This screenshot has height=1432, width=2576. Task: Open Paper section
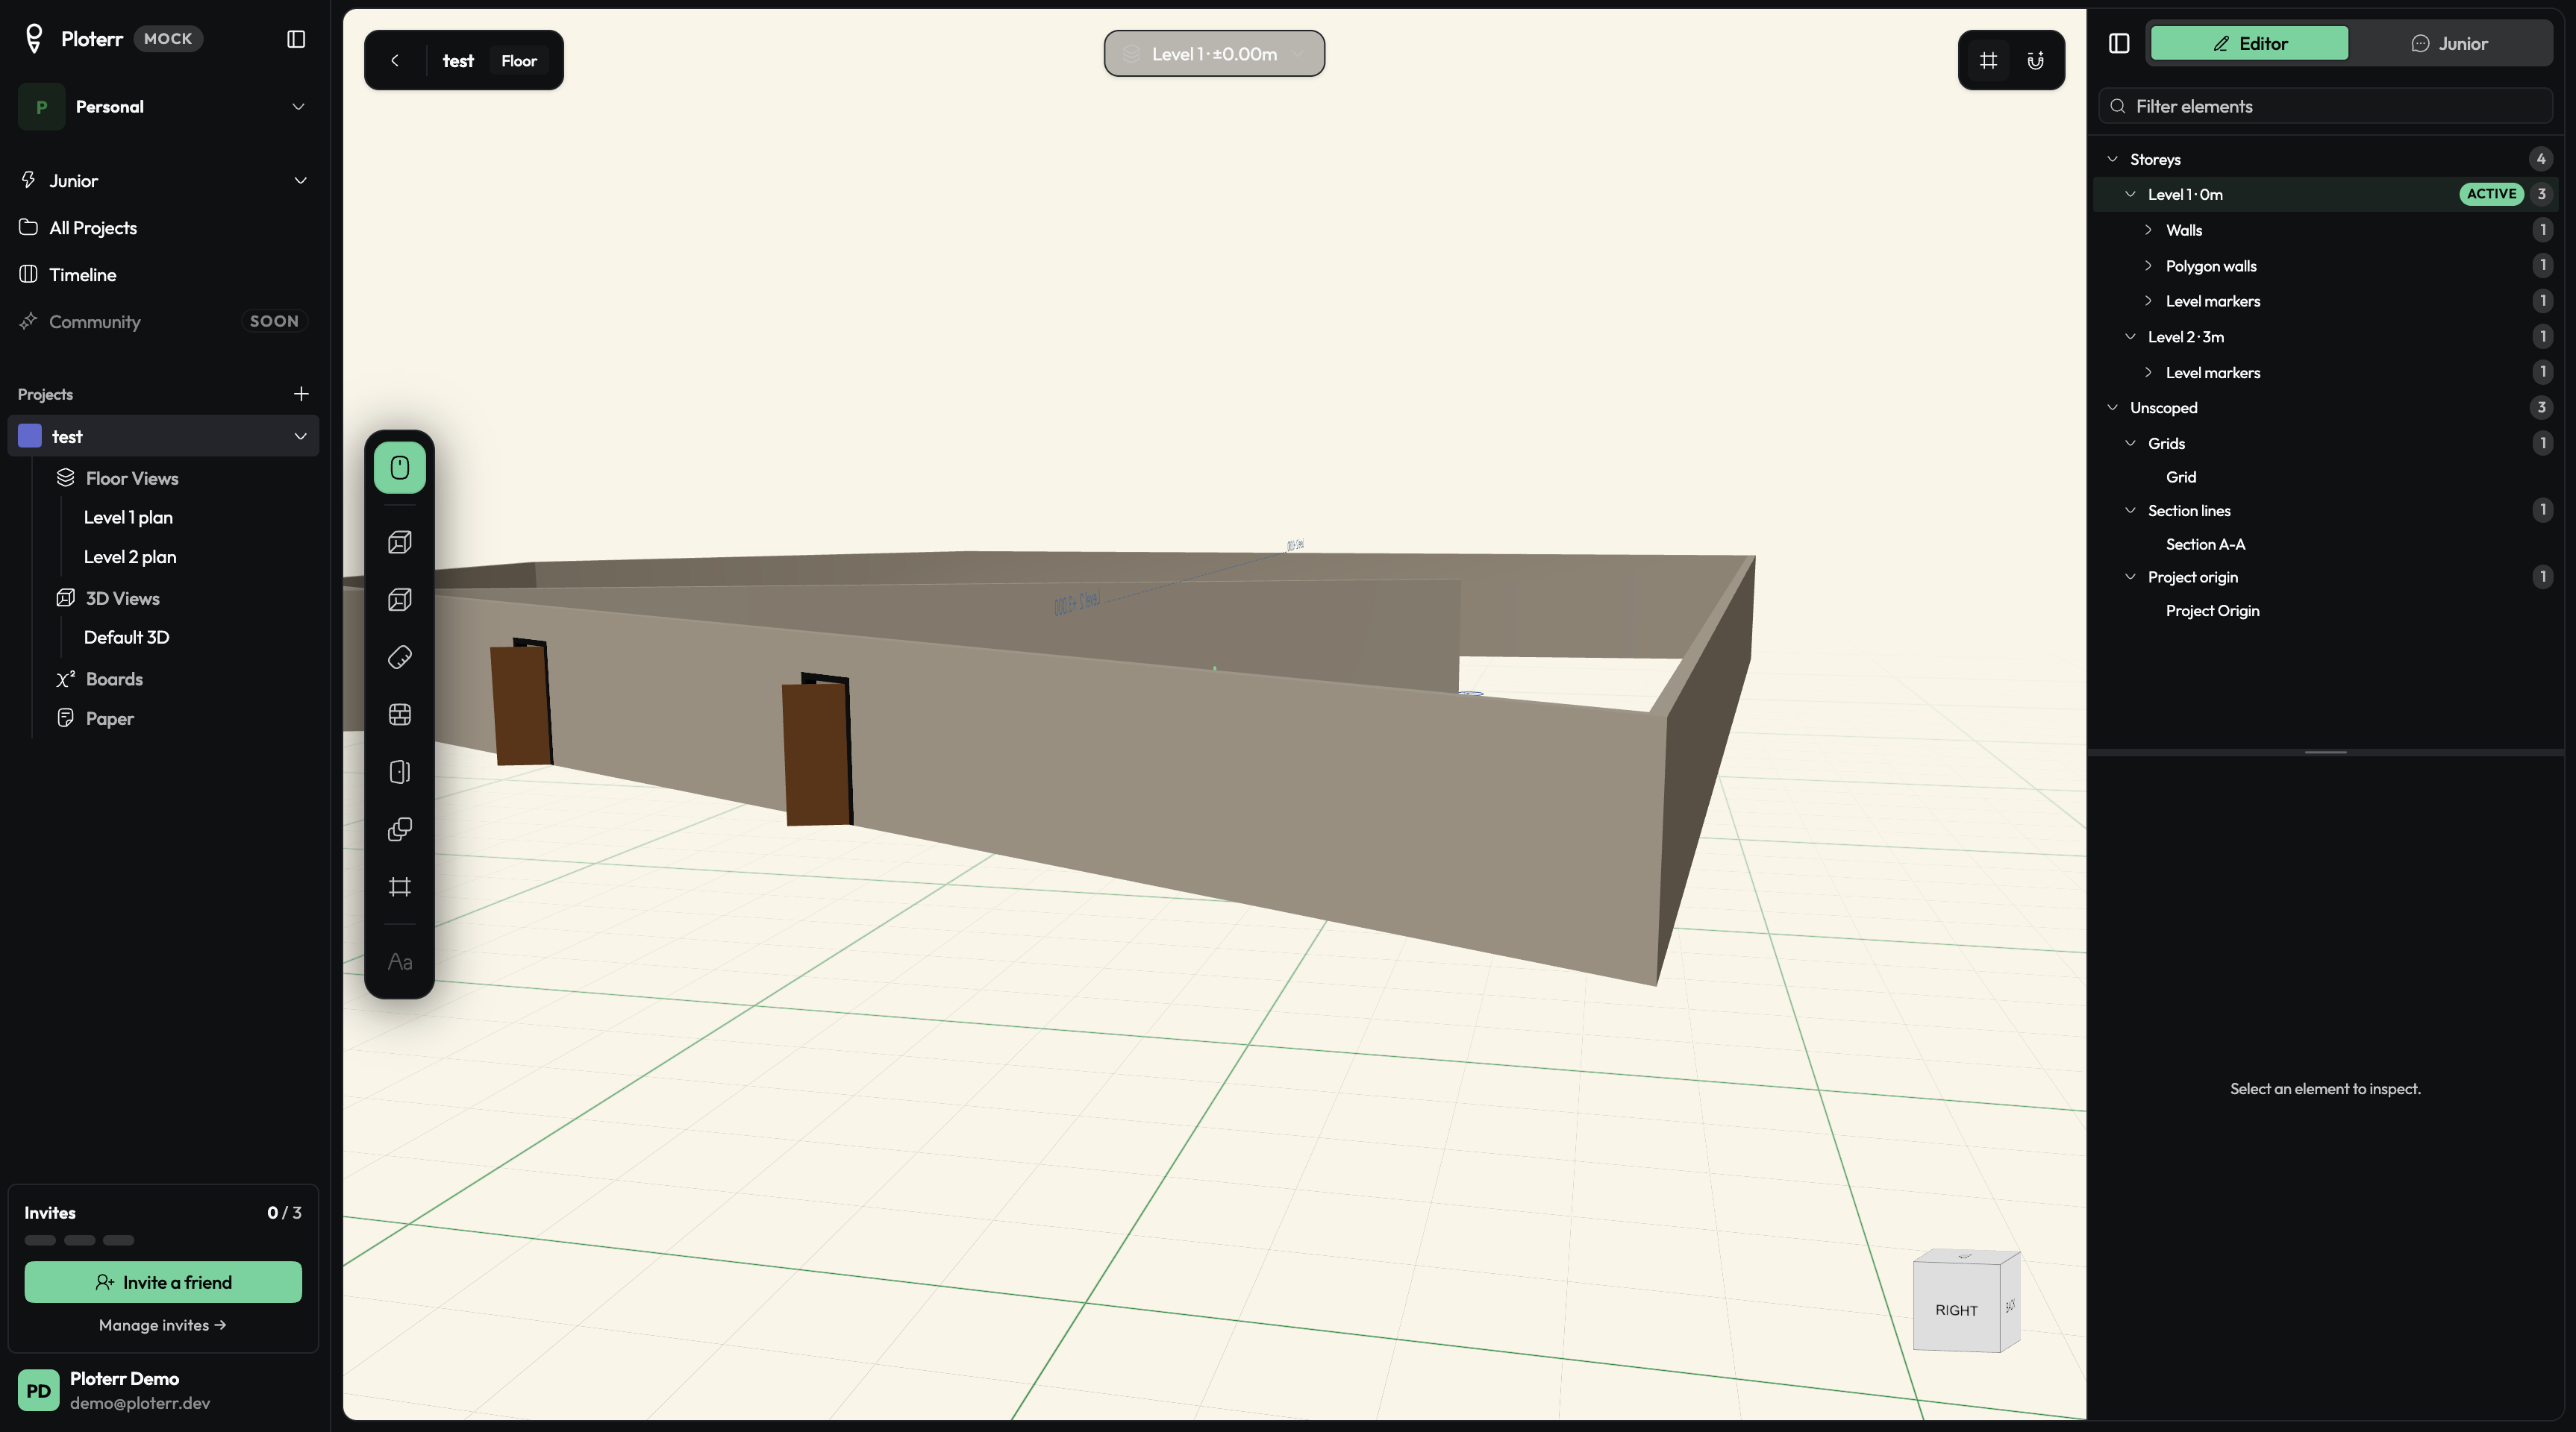pos(110,718)
